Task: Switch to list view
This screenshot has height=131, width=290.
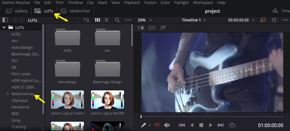Action: point(106,20)
